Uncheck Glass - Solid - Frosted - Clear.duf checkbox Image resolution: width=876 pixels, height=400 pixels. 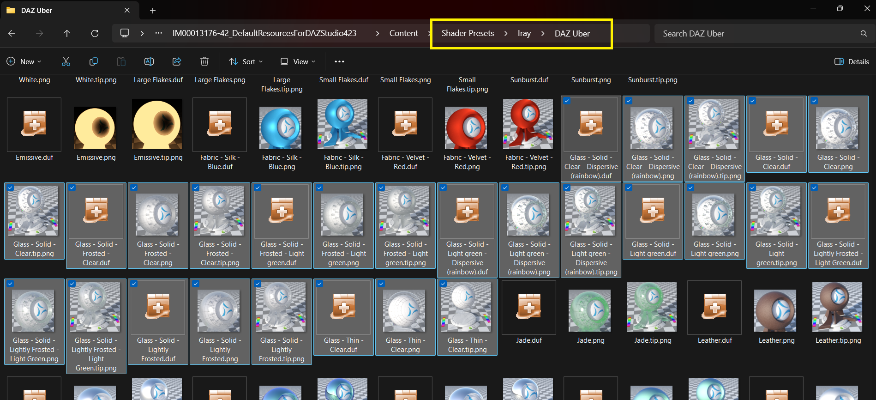pos(72,188)
